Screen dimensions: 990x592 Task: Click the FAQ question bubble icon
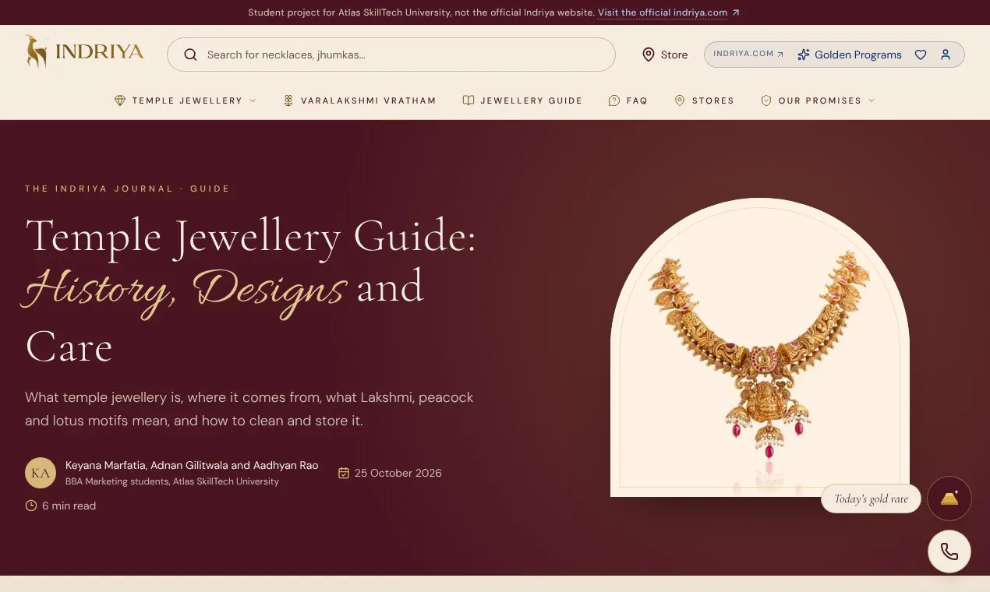click(614, 100)
